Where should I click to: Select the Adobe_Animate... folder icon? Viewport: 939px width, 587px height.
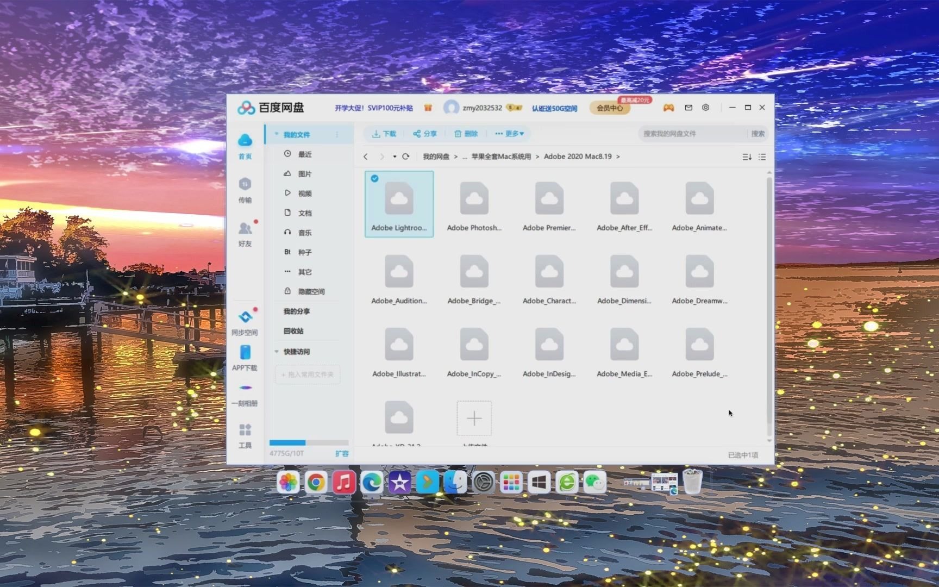699,198
